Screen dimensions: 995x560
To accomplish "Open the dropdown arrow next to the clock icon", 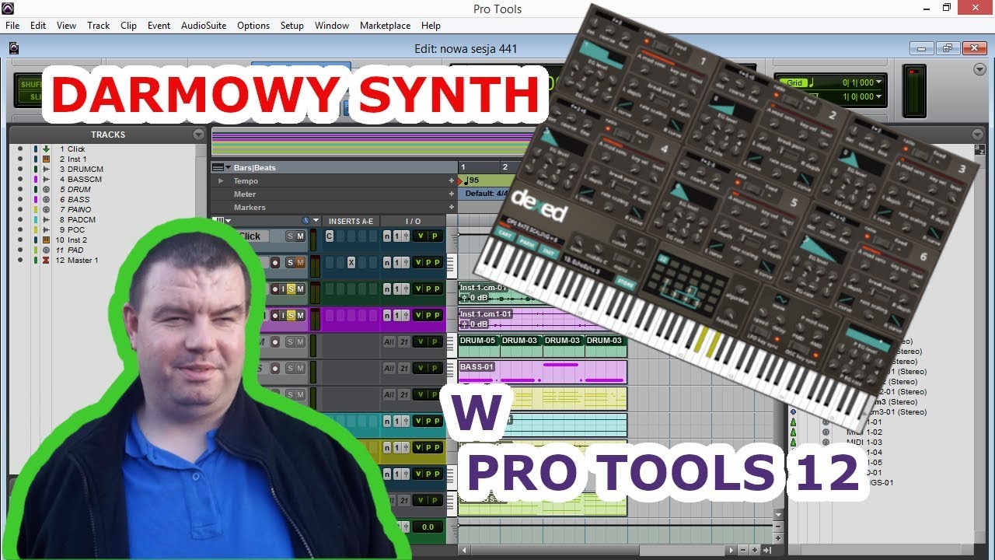I will (316, 221).
